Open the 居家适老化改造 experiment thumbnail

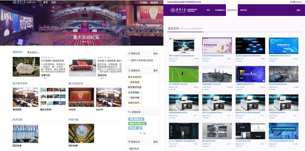pos(212,46)
